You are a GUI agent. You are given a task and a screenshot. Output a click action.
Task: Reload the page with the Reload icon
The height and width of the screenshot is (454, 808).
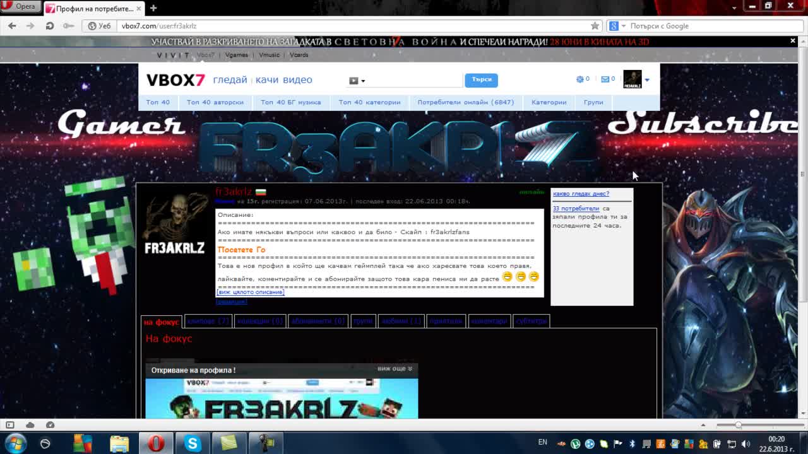[x=49, y=26]
